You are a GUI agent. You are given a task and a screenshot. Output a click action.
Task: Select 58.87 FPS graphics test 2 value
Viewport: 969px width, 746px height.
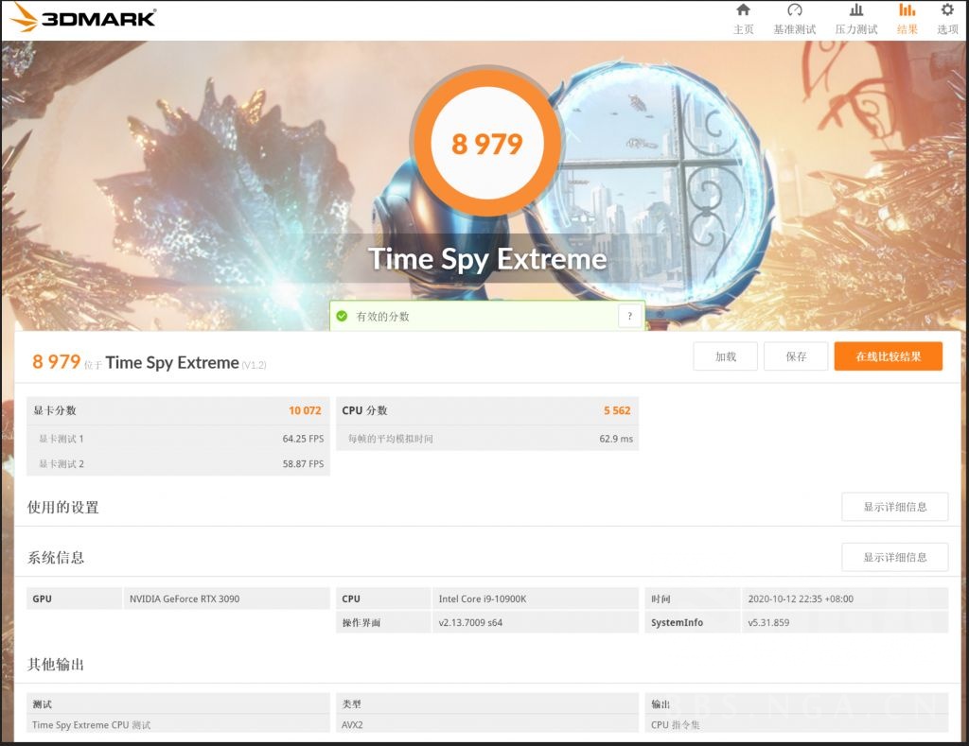pos(303,464)
